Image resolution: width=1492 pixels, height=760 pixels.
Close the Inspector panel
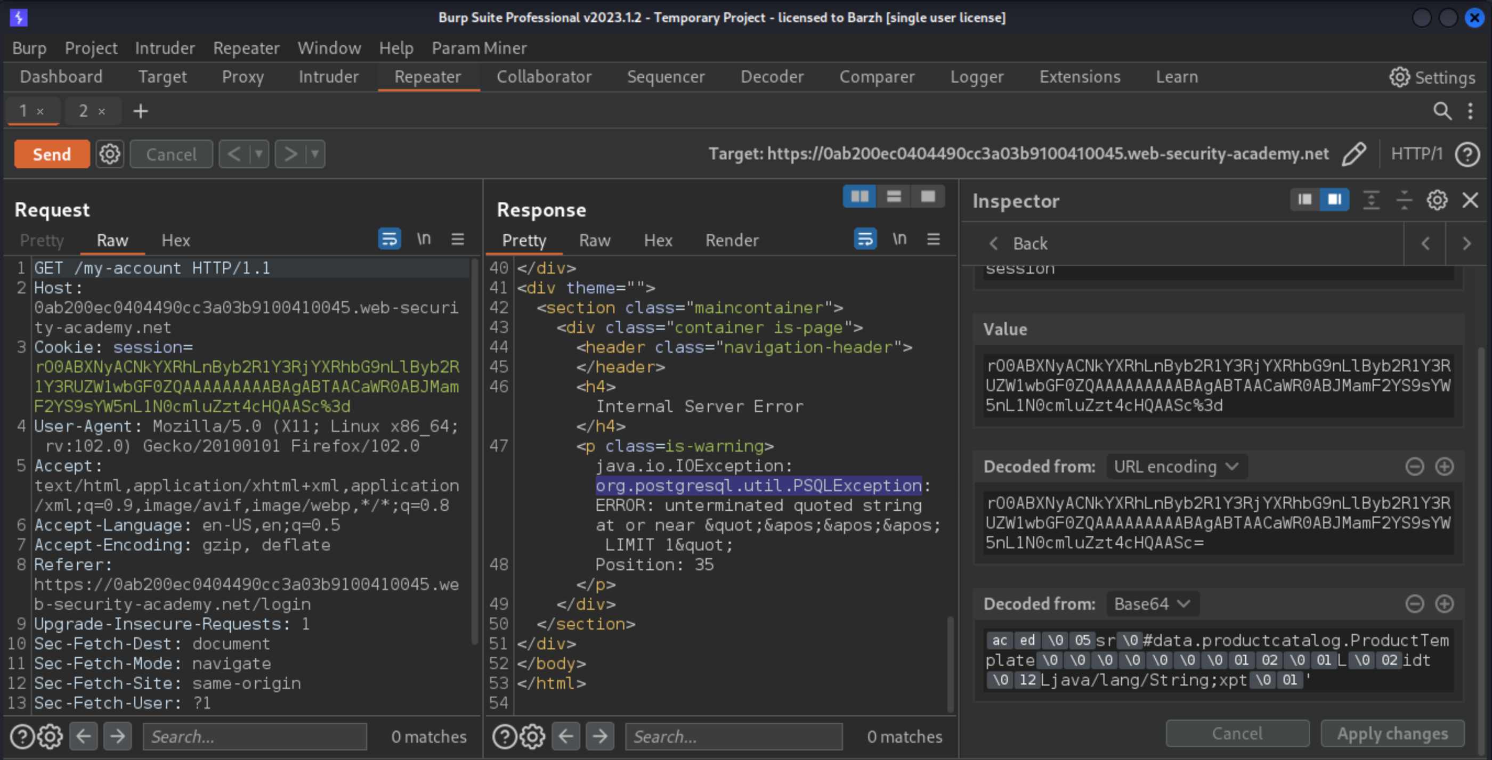pos(1470,200)
